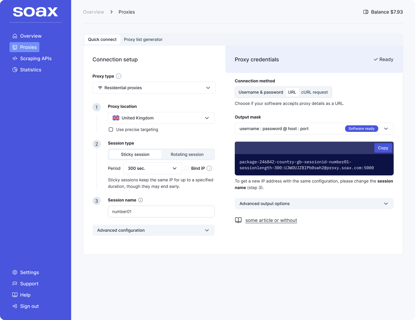415x320 pixels.
Task: Click the Proxies sidebar icon
Action: pos(15,47)
